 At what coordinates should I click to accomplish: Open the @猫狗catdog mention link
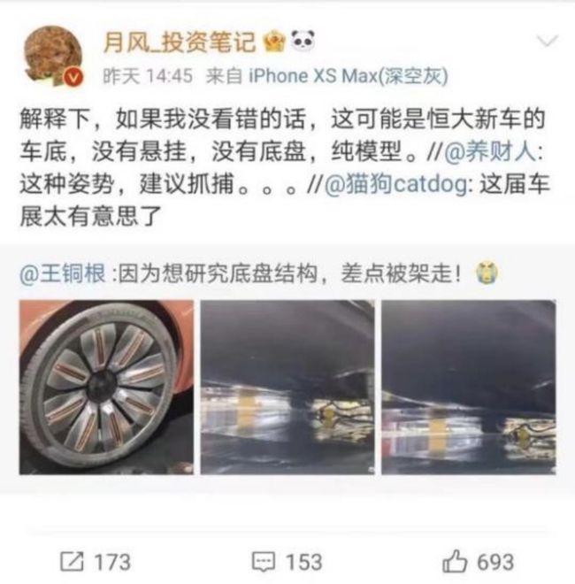coord(396,184)
